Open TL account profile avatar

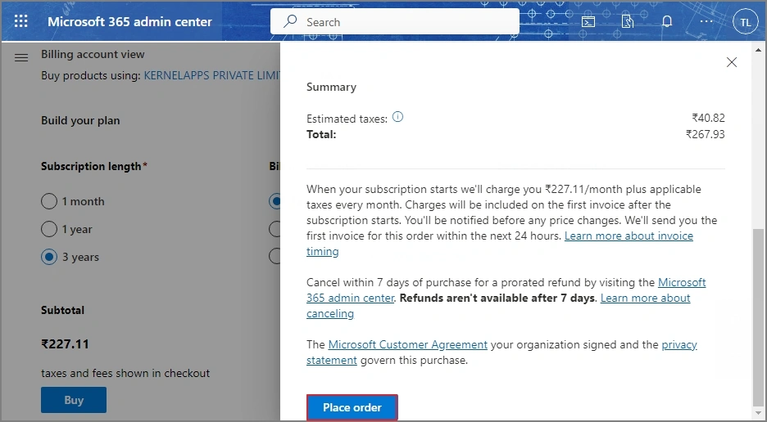tap(745, 22)
